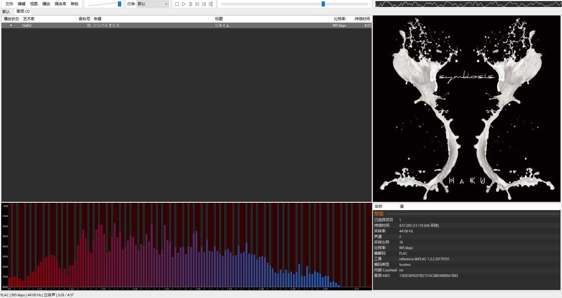This screenshot has width=562, height=298.
Task: Click the volume slider handle
Action: [119, 4]
